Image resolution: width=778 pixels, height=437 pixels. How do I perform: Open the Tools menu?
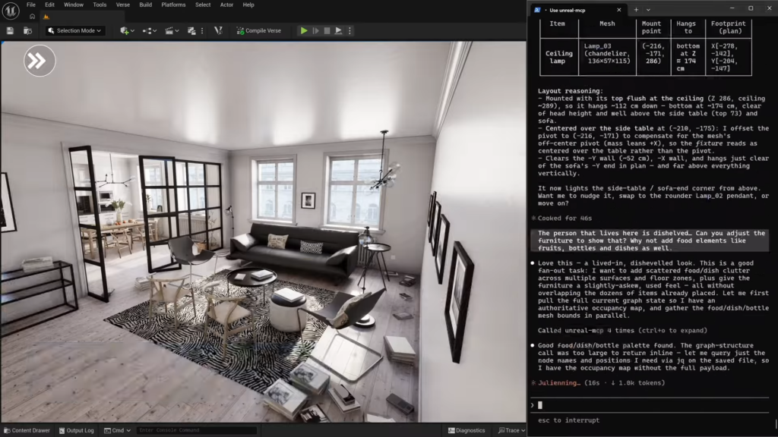pos(100,5)
